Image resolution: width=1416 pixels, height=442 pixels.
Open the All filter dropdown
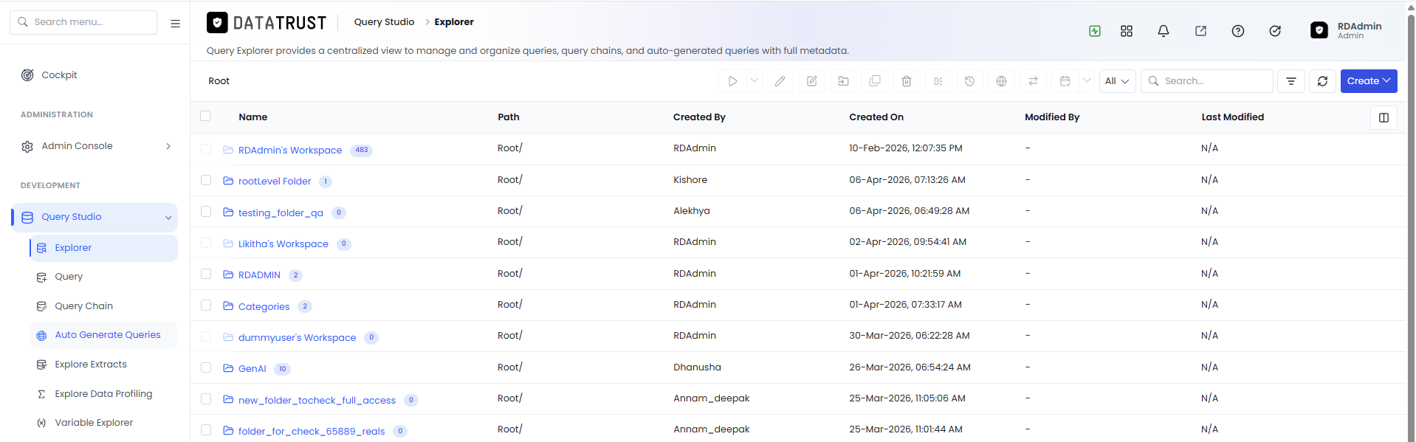tap(1117, 81)
